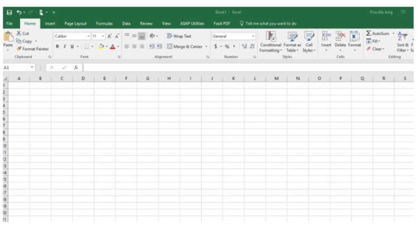Apply accounting dollar number format
The width and height of the screenshot is (417, 234).
[215, 46]
